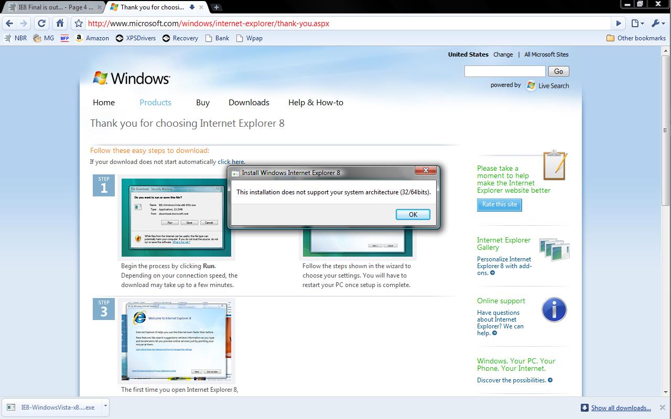Viewport: 671px width, 419px height.
Task: Open the Page control menu icon
Action: pyautogui.click(x=637, y=23)
